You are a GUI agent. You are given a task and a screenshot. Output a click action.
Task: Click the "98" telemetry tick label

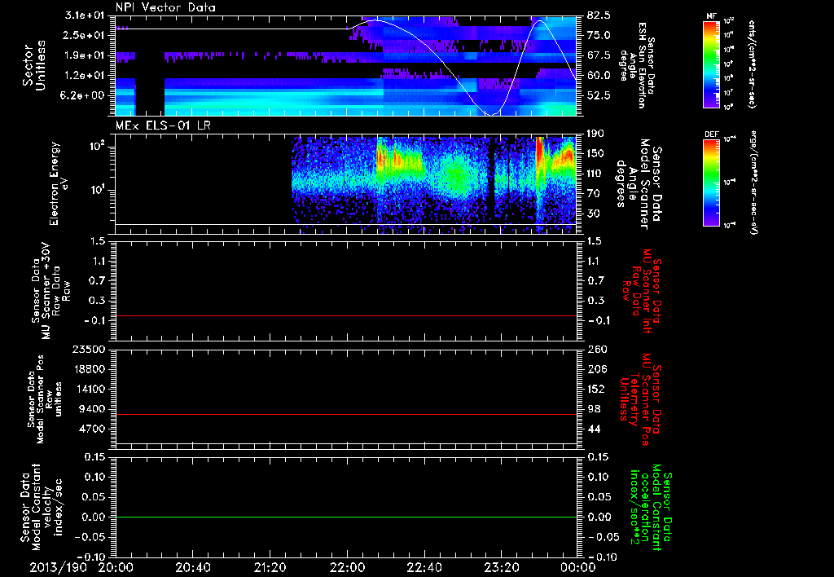593,409
